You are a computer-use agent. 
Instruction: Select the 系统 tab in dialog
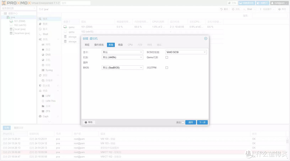click(111, 45)
